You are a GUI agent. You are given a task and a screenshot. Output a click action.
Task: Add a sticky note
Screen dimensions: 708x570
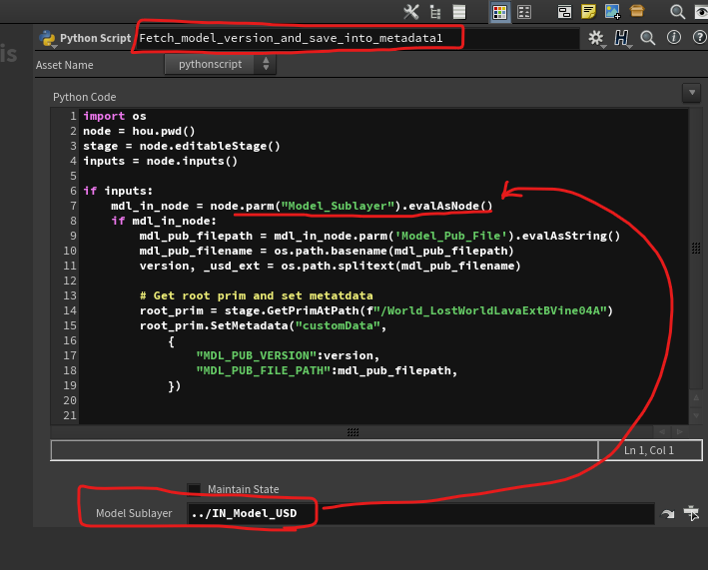click(x=589, y=12)
